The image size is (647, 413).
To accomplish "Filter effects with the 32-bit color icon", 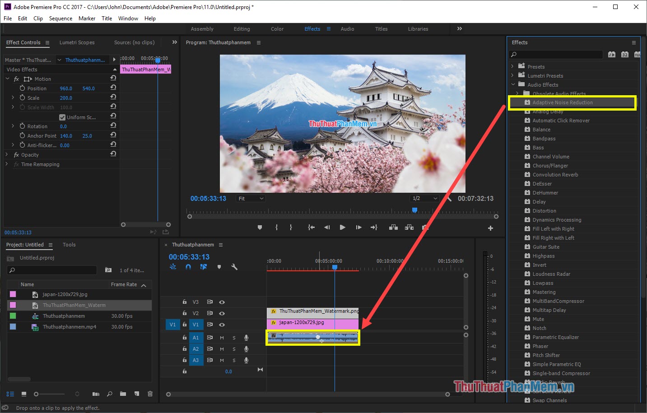I will point(624,54).
